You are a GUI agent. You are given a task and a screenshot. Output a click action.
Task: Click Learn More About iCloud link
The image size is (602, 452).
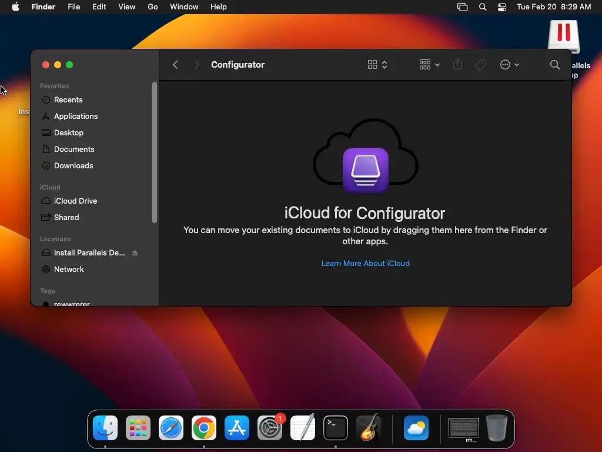(x=366, y=263)
